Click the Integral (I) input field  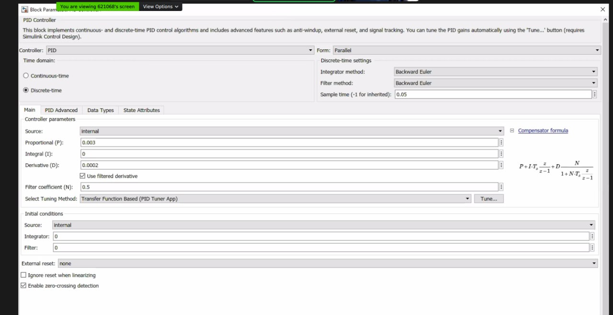289,154
